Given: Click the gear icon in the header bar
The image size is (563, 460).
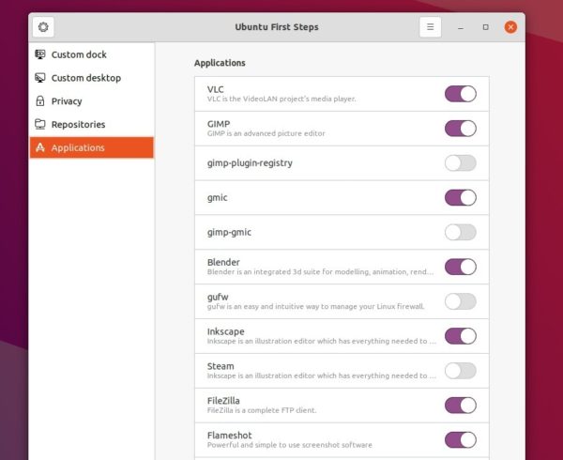Looking at the screenshot, I should [x=43, y=27].
